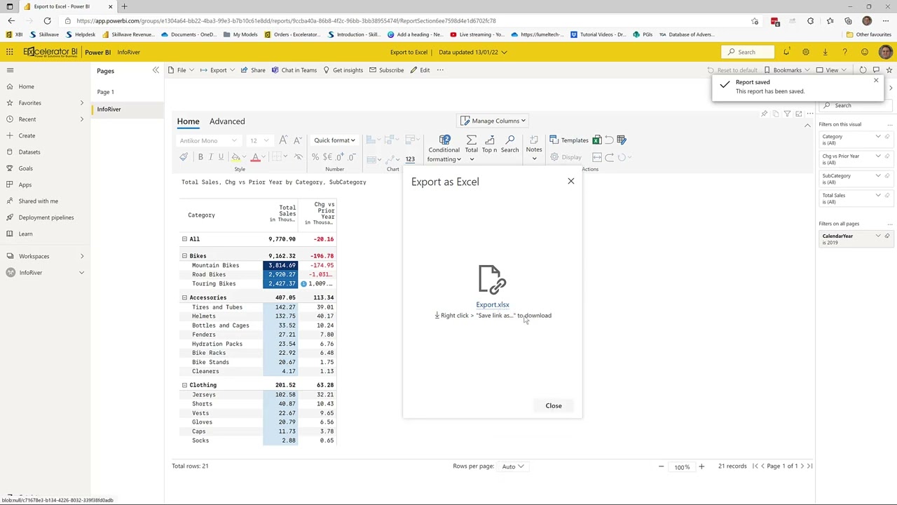Click the 123 number display icon

[x=410, y=159]
